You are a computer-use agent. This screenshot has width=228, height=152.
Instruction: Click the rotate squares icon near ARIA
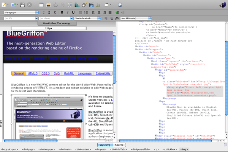(x=117, y=19)
